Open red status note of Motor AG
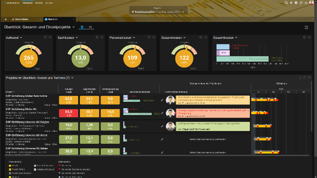Image resolution: width=317 pixels, height=178 pixels. click(213, 113)
